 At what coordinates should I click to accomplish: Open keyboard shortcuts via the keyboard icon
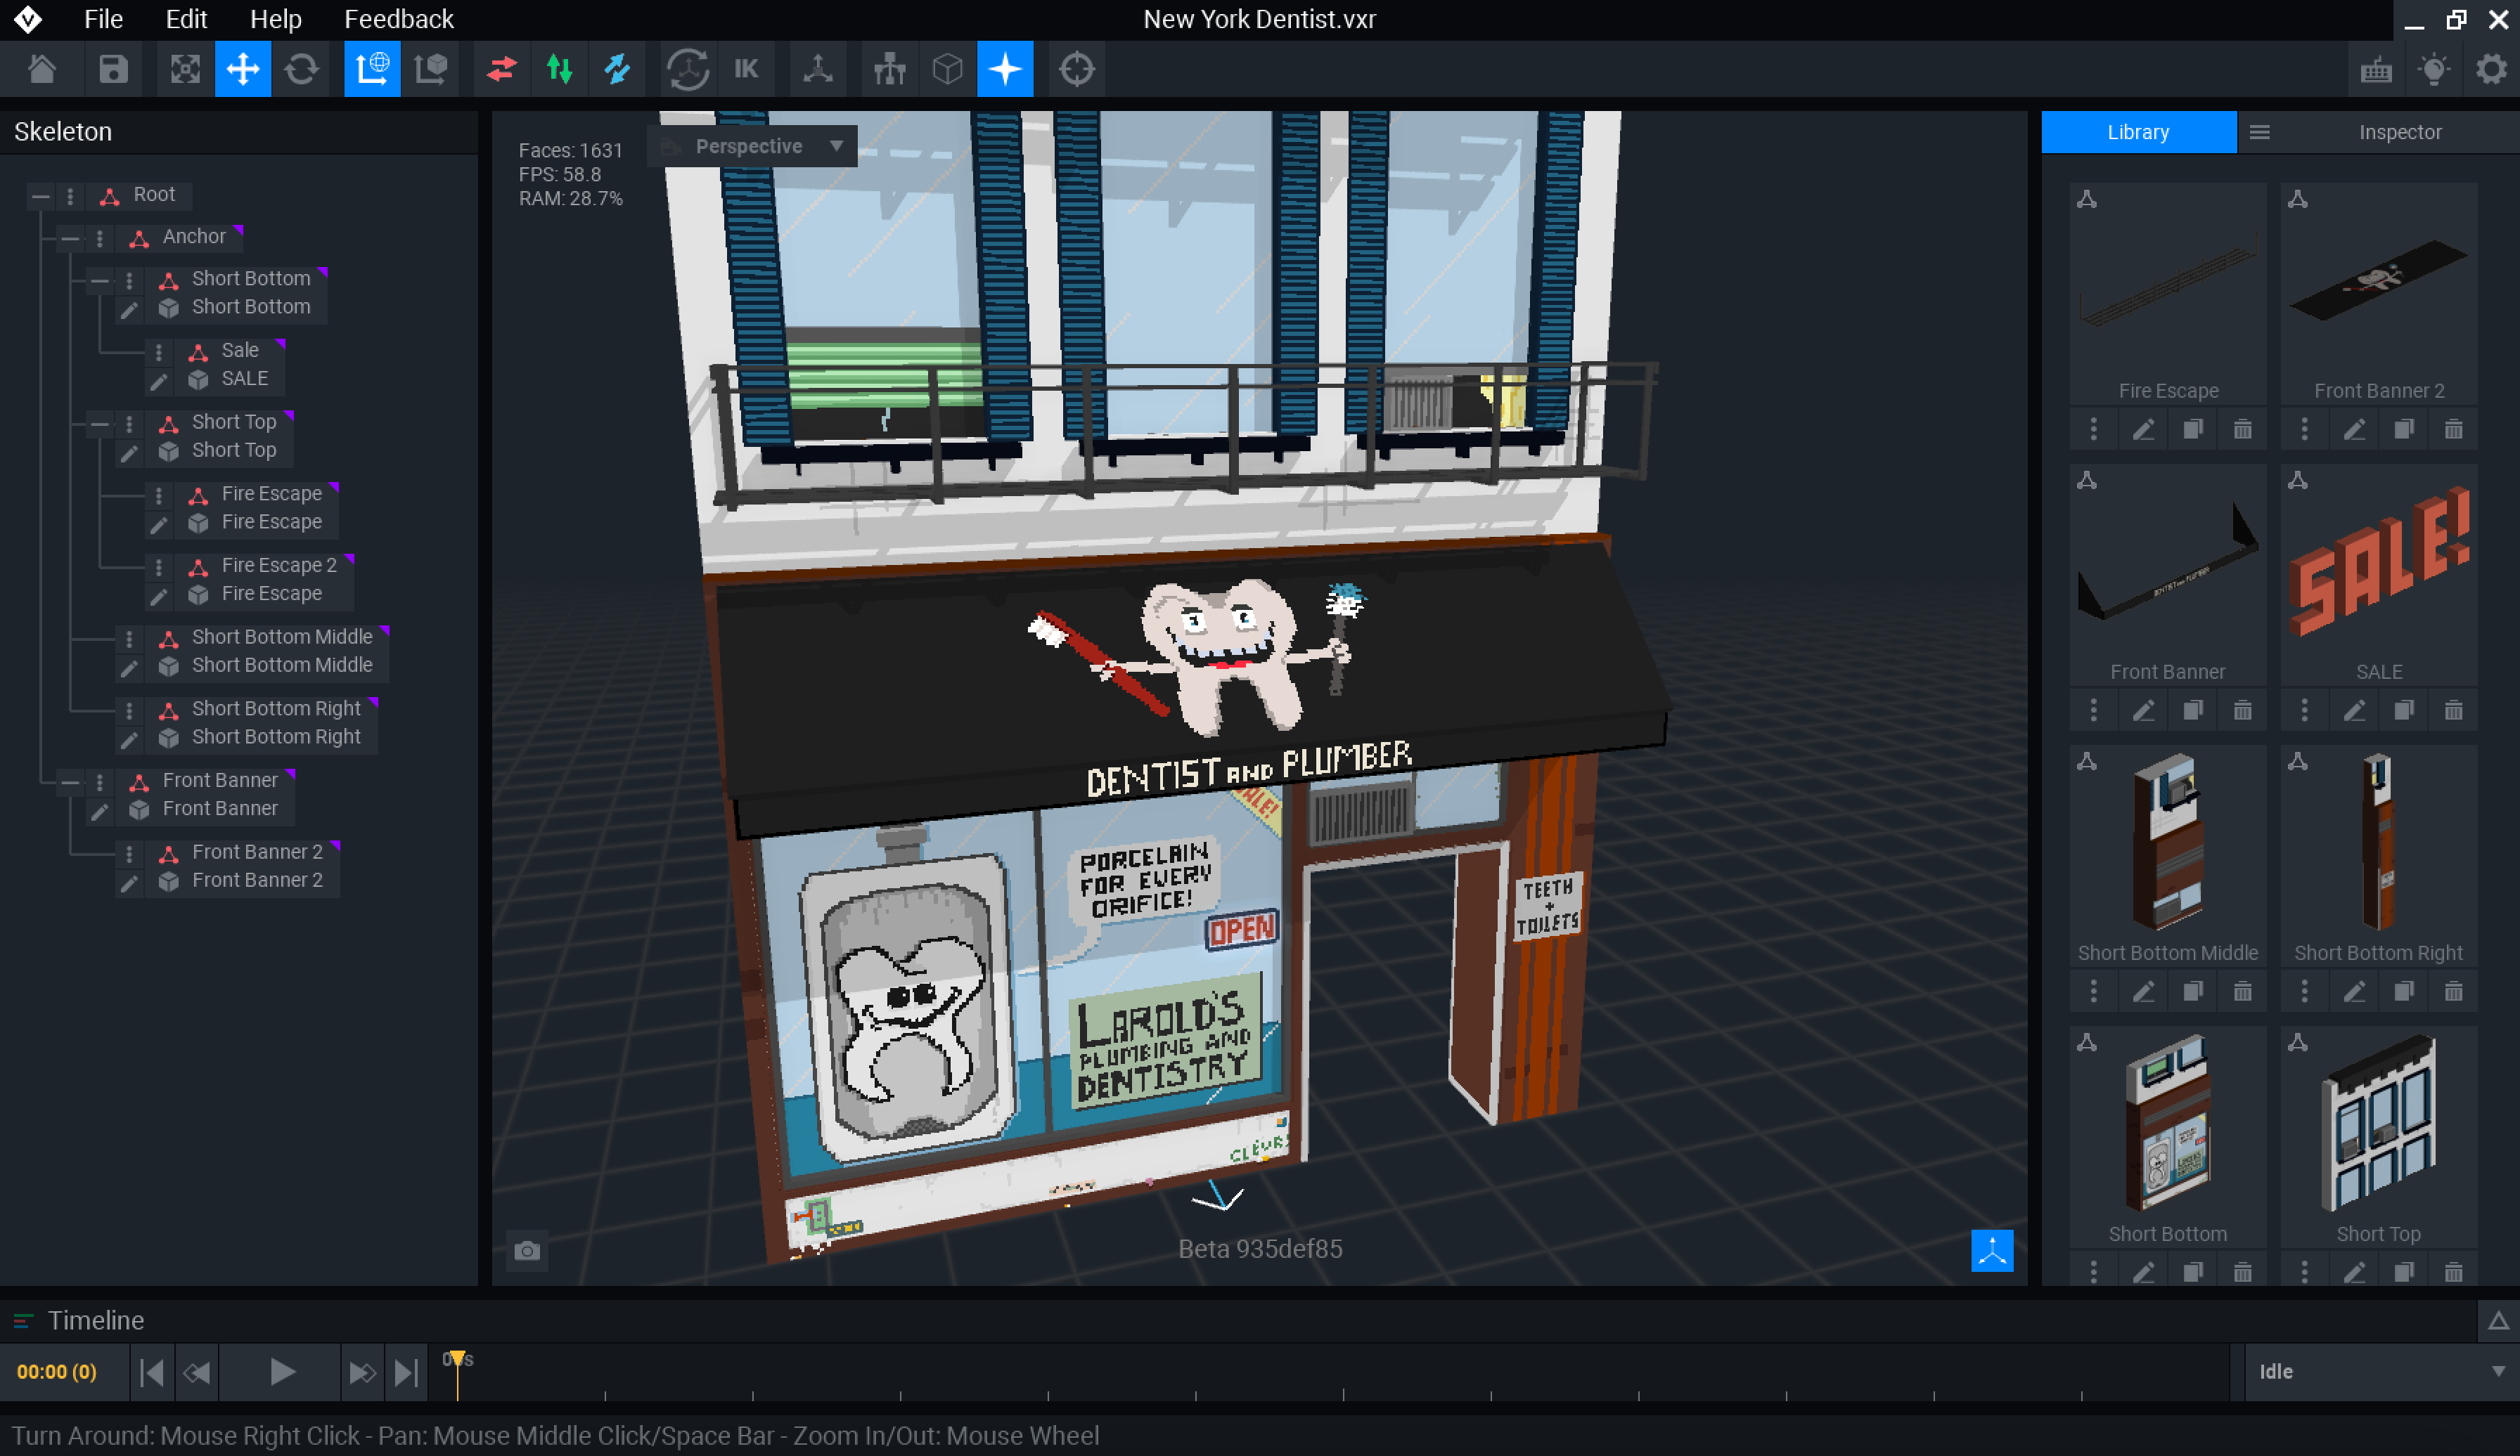coord(2377,69)
